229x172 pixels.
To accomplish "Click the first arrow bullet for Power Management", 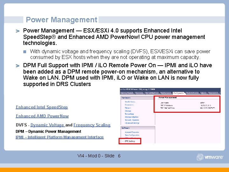I will [17, 31].
